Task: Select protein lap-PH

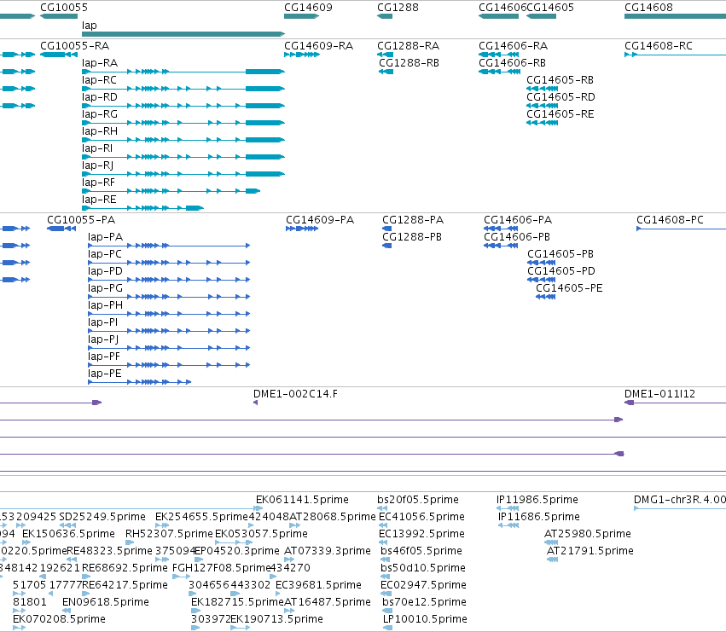Action: coord(169,314)
